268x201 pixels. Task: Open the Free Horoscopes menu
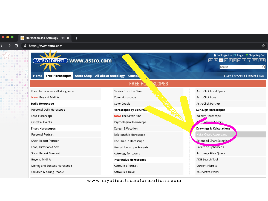pos(59,76)
